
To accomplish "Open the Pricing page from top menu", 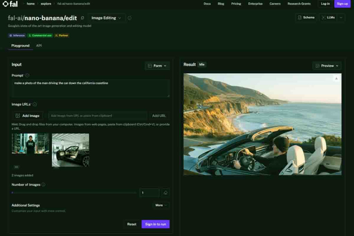I will tap(236, 4).
